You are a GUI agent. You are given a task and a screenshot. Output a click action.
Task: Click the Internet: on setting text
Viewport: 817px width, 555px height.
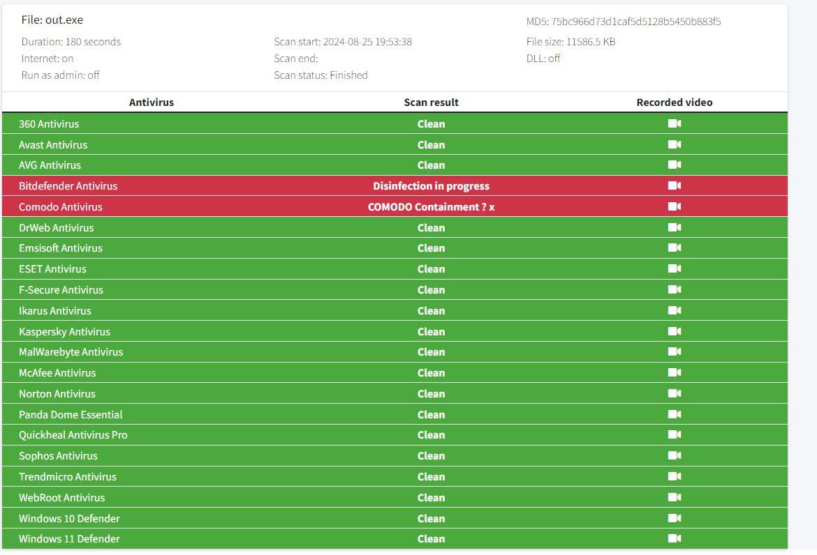[47, 59]
